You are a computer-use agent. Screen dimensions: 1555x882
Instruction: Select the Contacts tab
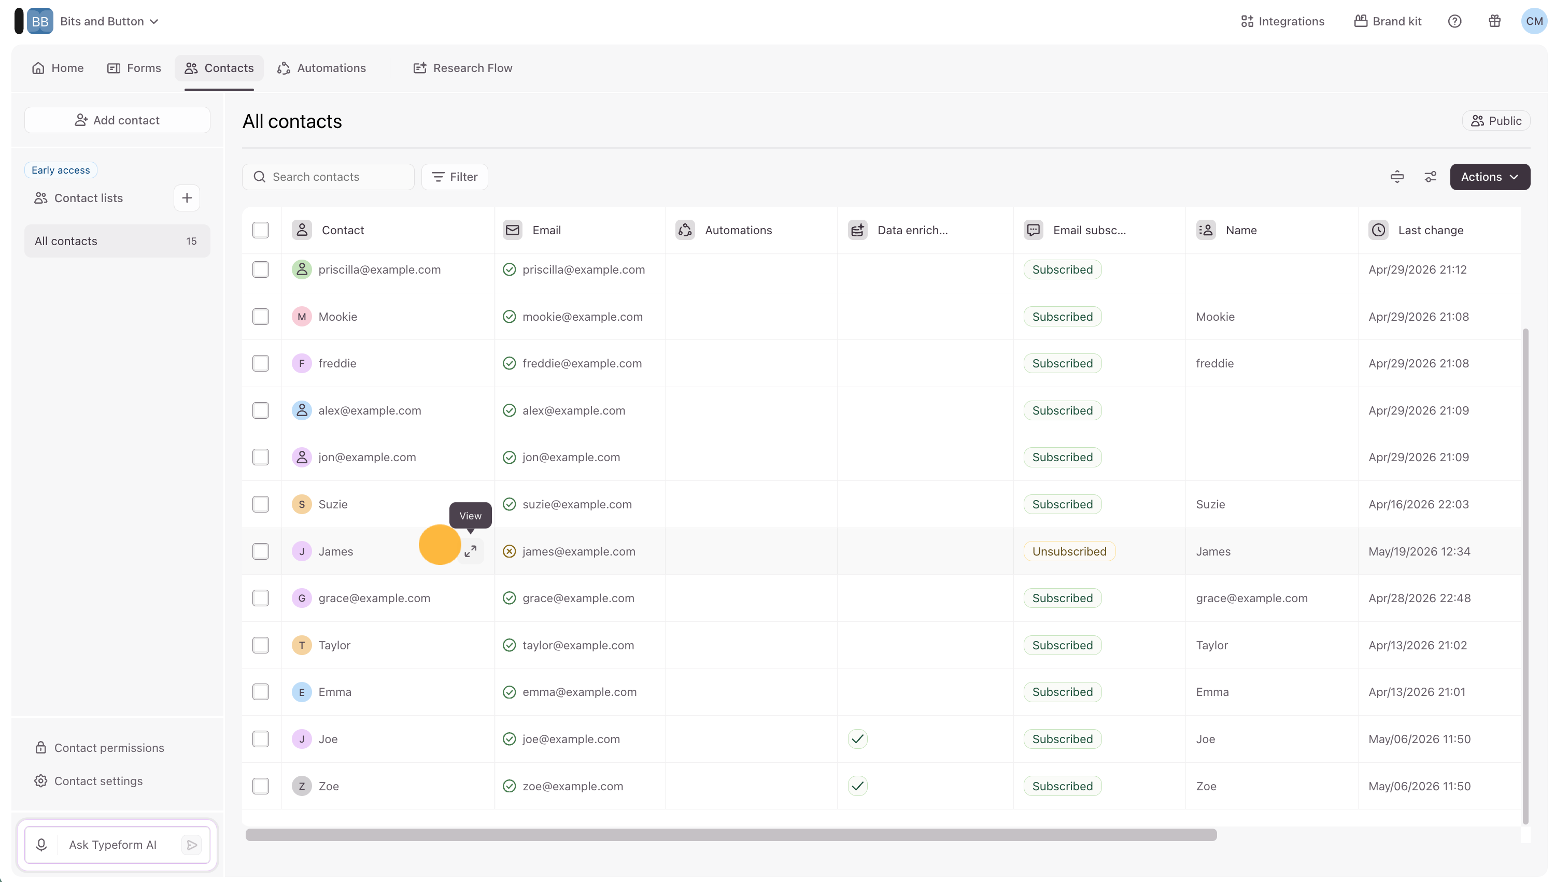[x=219, y=68]
